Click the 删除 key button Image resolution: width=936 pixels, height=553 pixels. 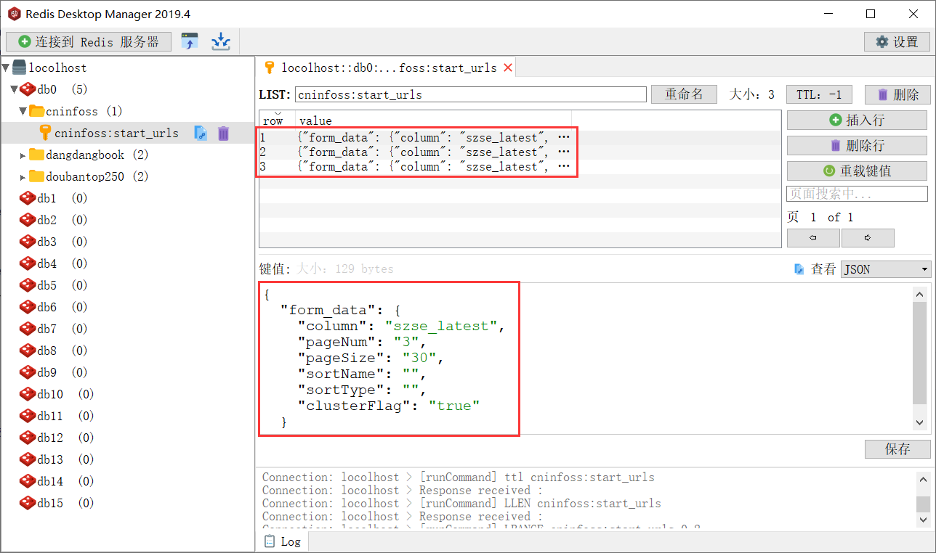click(897, 94)
